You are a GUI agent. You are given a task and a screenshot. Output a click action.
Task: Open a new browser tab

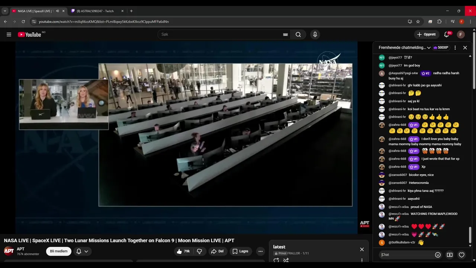click(131, 11)
